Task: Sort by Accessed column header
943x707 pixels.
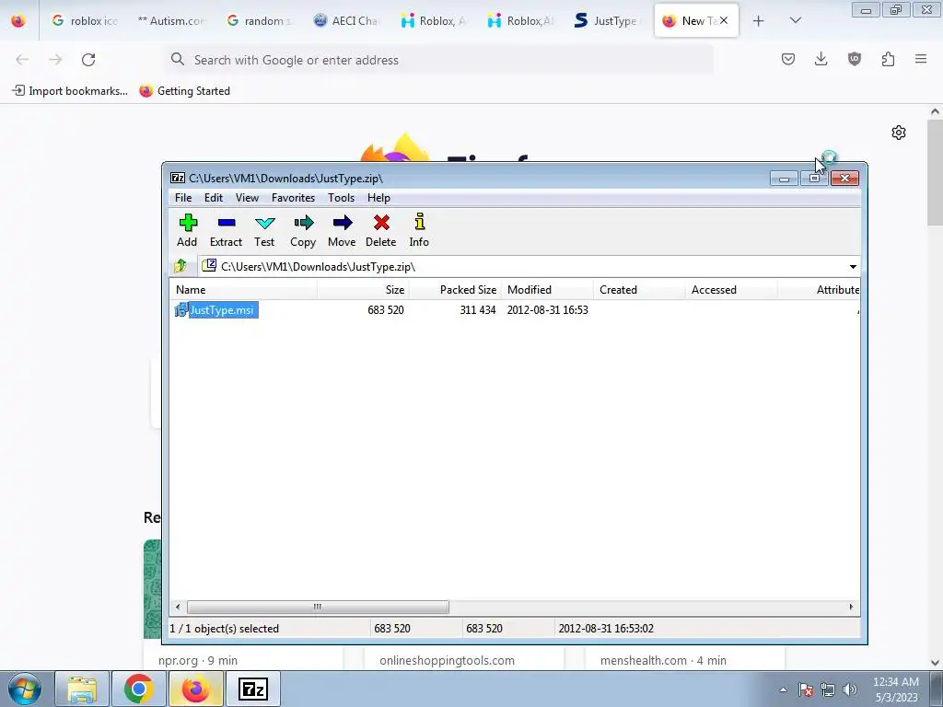Action: (731, 290)
